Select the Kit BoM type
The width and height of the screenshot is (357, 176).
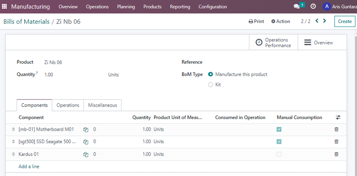[210, 85]
